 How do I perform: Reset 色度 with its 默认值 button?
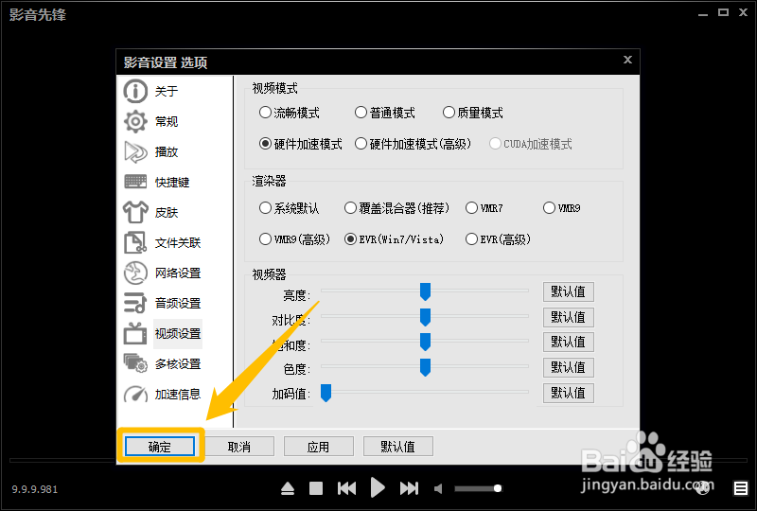click(569, 367)
